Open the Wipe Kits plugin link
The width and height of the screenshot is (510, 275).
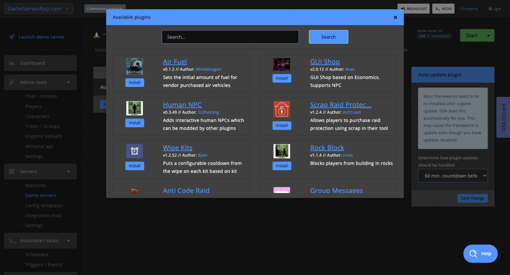tap(177, 148)
